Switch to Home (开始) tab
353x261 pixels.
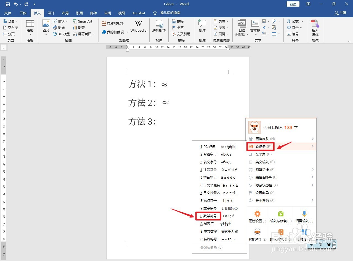23,13
